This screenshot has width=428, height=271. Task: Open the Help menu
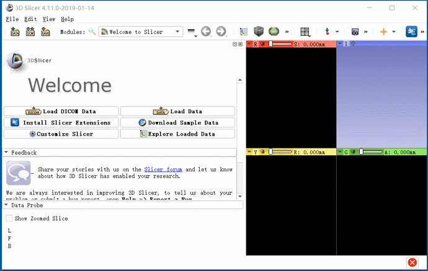click(67, 19)
